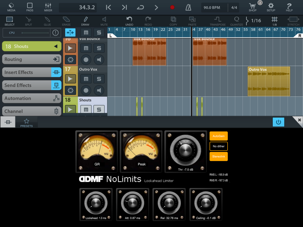Image resolution: width=303 pixels, height=227 pixels.
Task: Select the Stretch tool
Action: click(x=293, y=21)
